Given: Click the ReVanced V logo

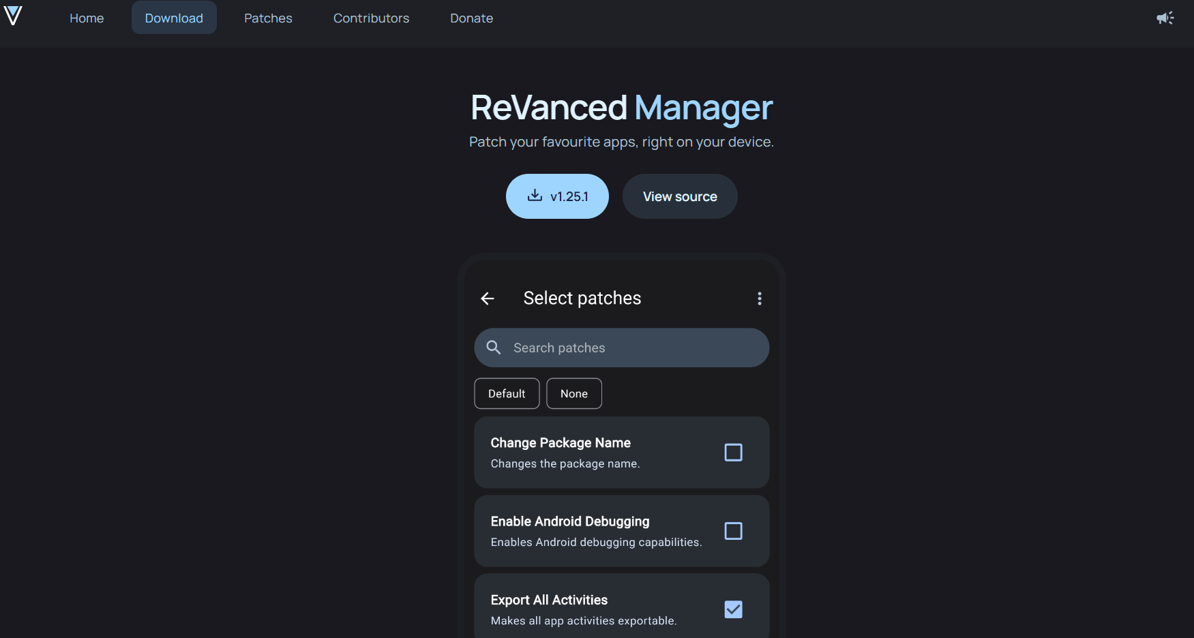Looking at the screenshot, I should pyautogui.click(x=13, y=16).
